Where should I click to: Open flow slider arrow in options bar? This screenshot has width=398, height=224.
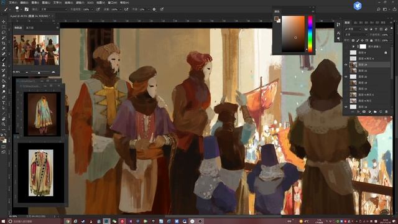120,9
